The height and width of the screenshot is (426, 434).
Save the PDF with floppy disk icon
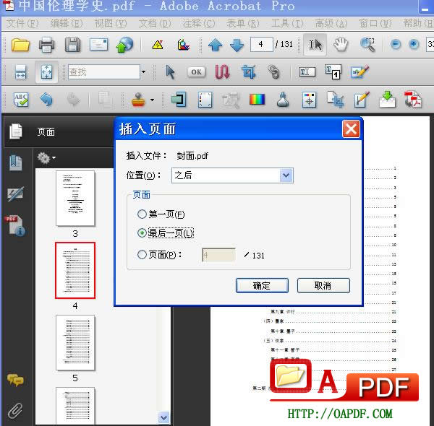click(72, 45)
